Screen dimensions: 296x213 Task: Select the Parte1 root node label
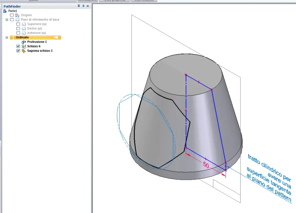pos(13,11)
